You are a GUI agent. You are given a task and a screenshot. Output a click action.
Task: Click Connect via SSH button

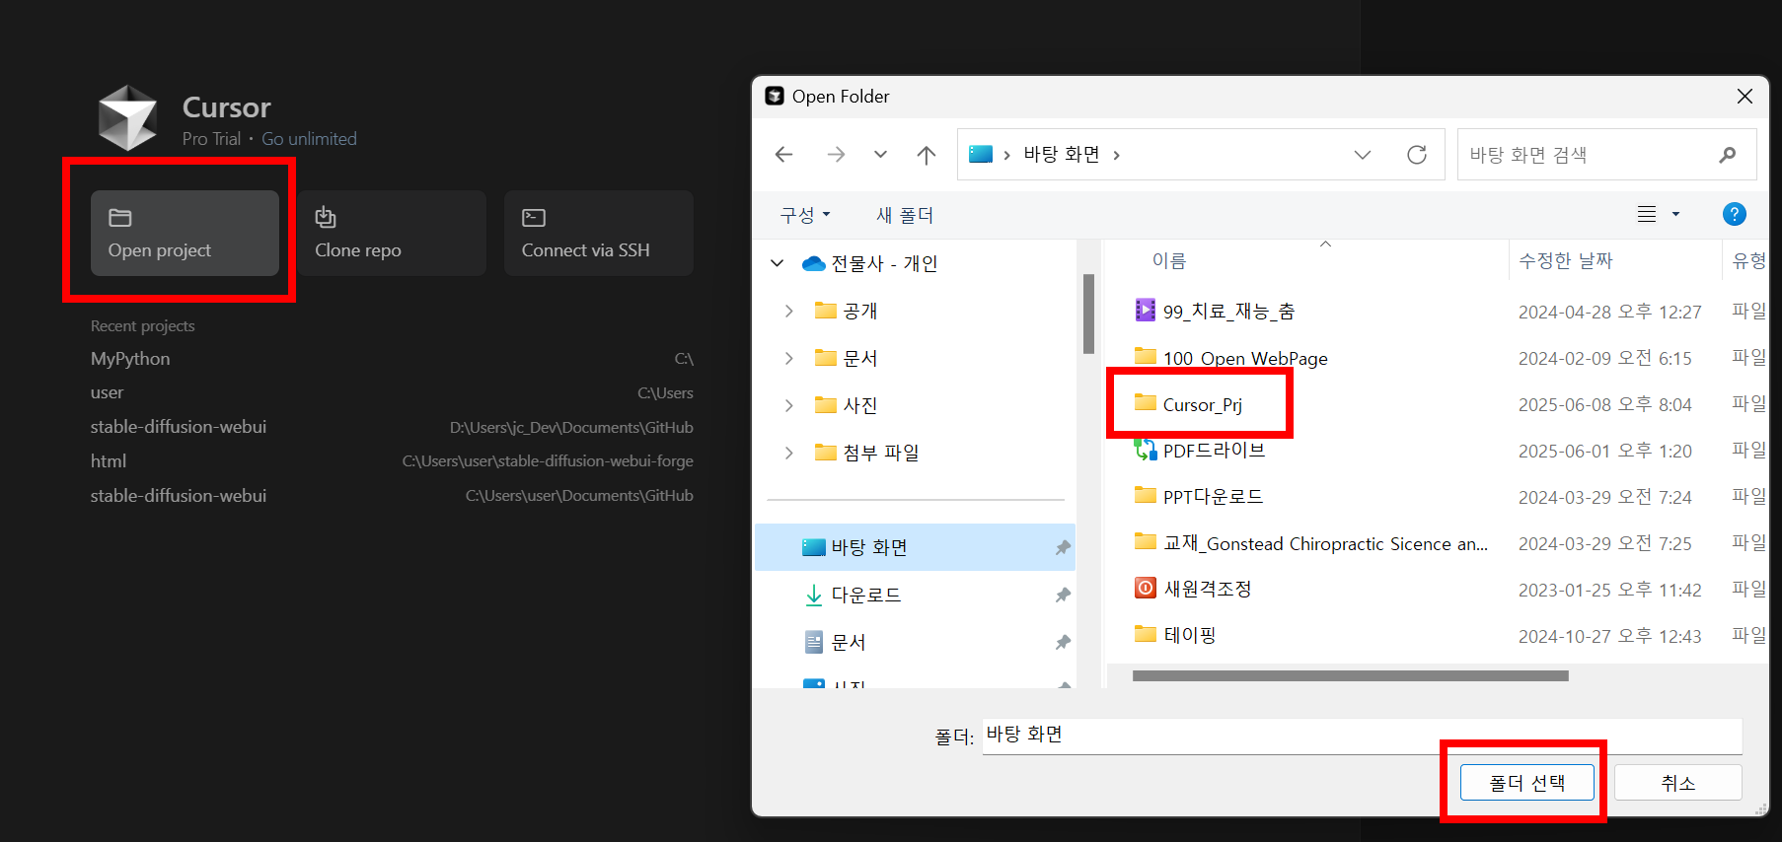[598, 233]
